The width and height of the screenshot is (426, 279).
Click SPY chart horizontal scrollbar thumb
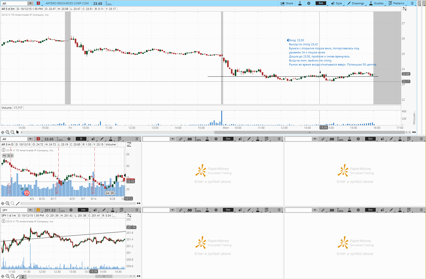pos(104,276)
